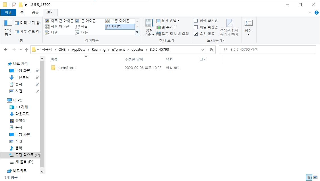
Task: Switch to large thumbnails view in status bar
Action: point(315,177)
